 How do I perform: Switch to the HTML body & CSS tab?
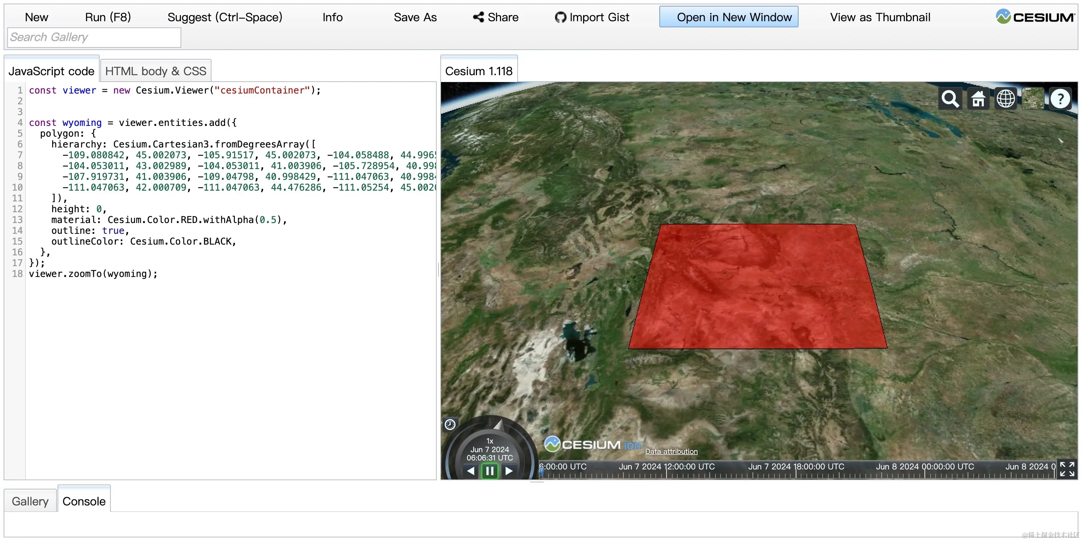pos(155,71)
